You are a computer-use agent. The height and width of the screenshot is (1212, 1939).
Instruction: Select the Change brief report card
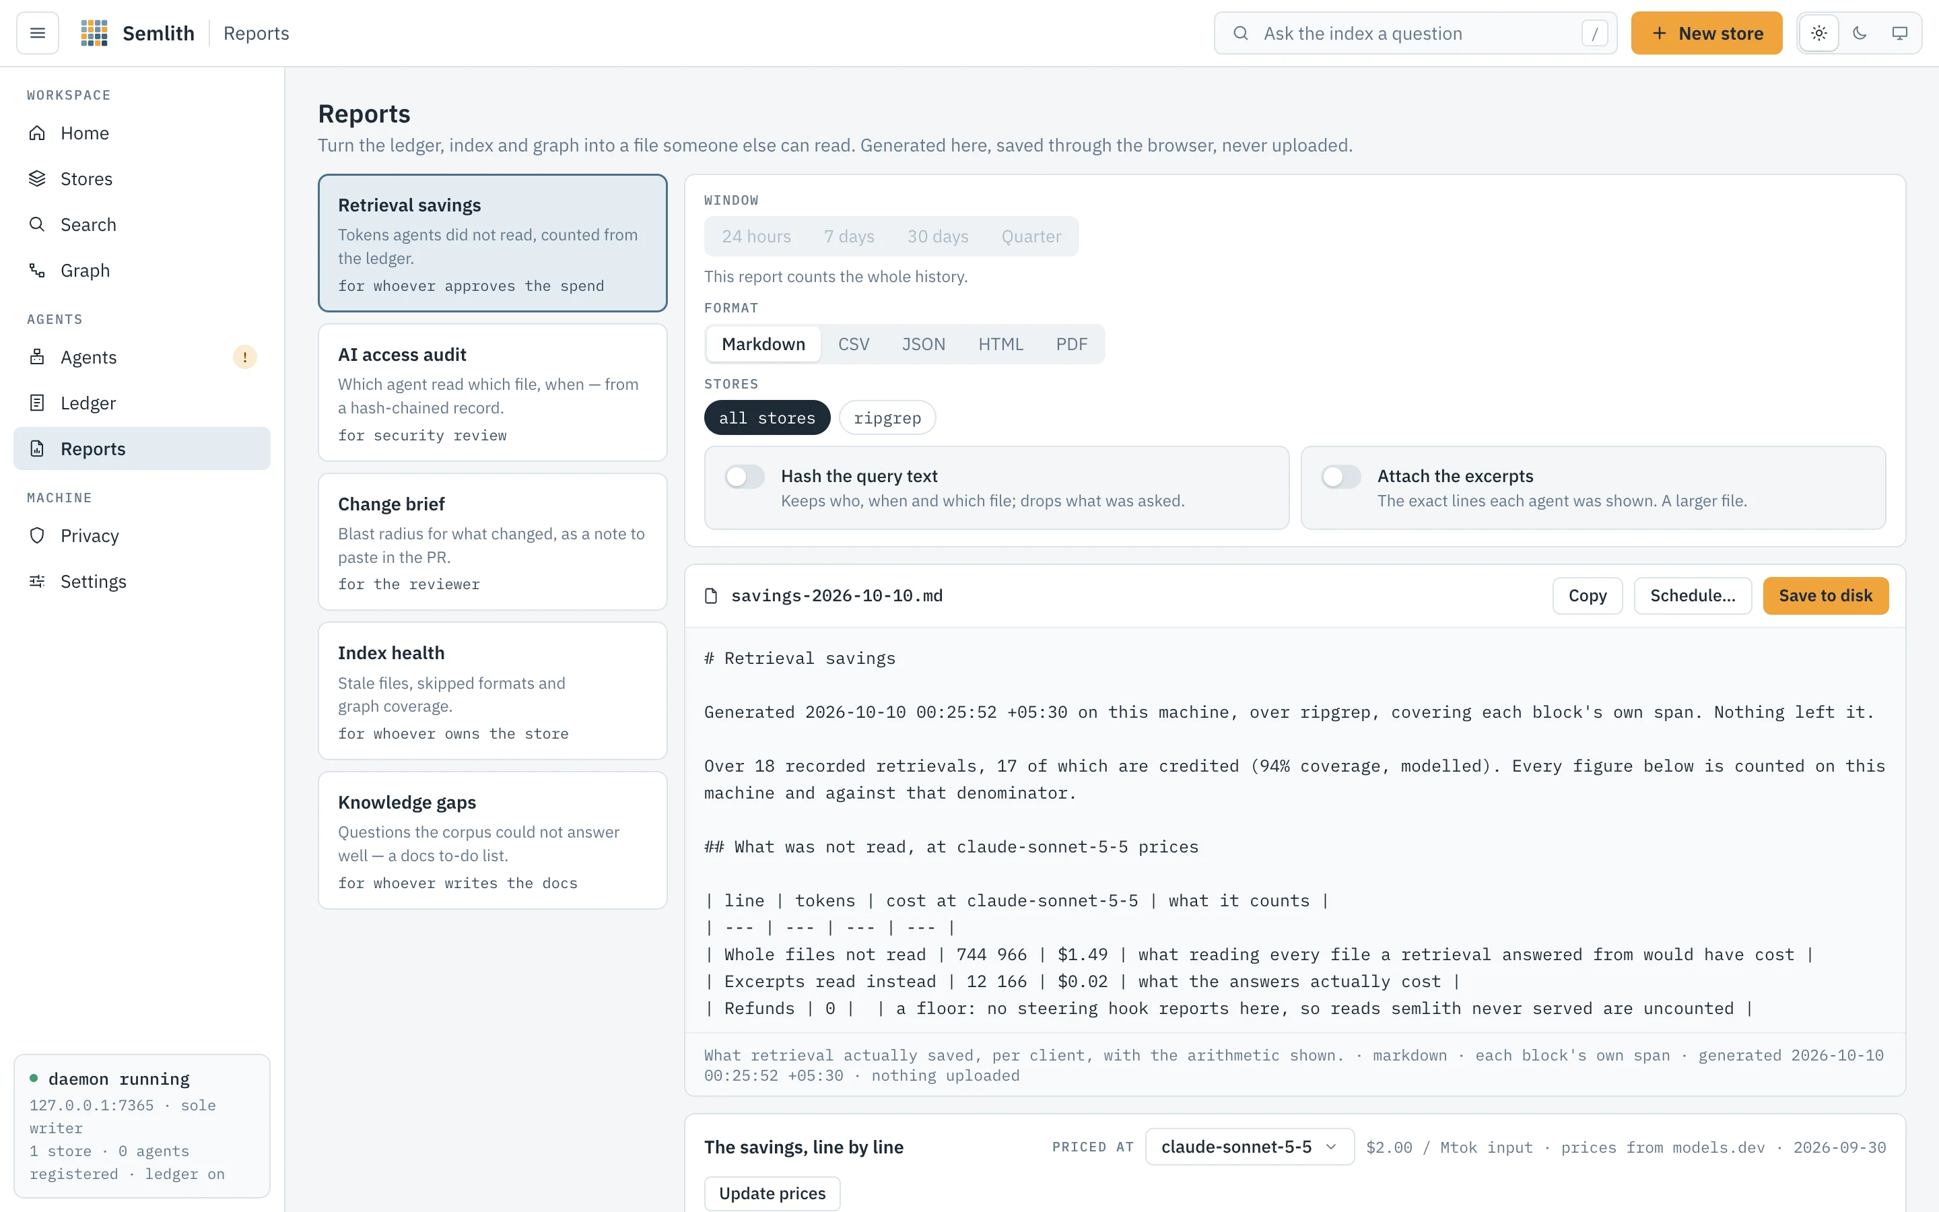(x=493, y=542)
